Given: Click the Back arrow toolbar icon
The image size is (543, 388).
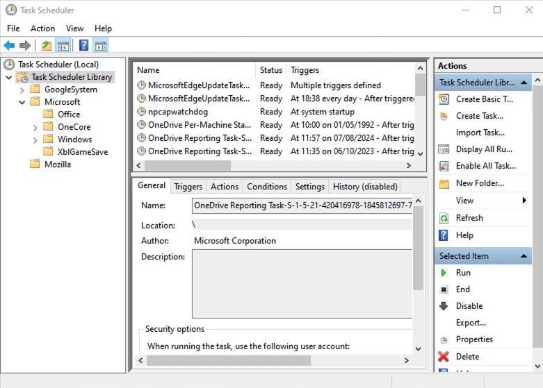Looking at the screenshot, I should click(9, 45).
